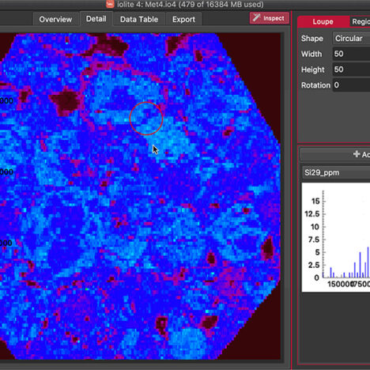Click the iolite app icon in title bar
Image resolution: width=370 pixels, height=370 pixels.
tap(110, 4)
